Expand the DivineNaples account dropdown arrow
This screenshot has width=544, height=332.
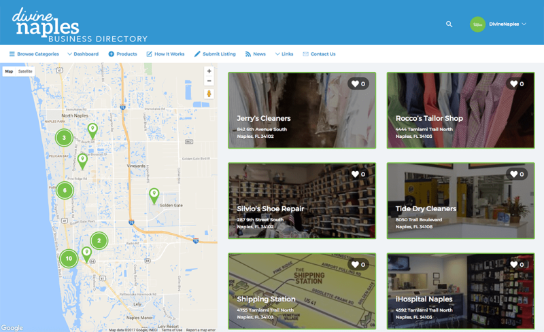524,24
